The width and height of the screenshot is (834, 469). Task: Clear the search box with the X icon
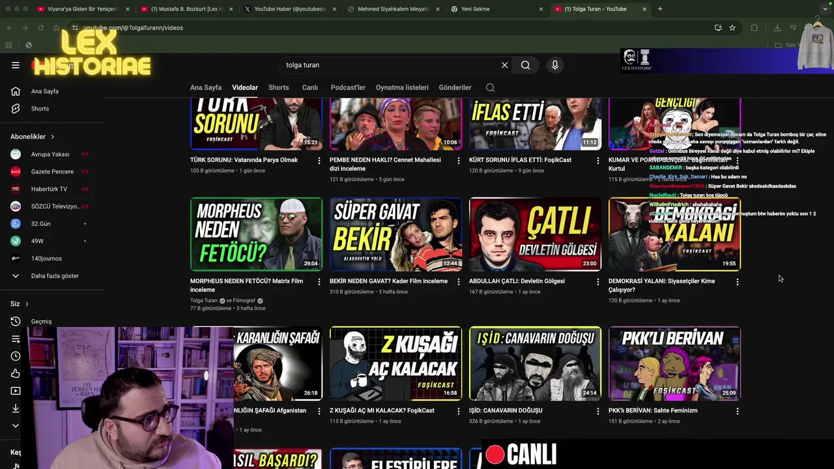[504, 65]
